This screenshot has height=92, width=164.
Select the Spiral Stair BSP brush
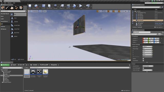pos(18,33)
